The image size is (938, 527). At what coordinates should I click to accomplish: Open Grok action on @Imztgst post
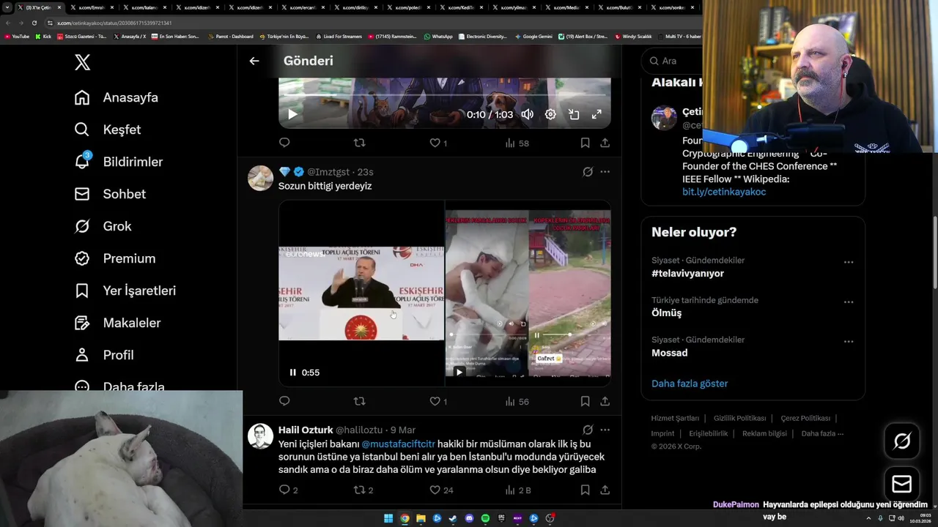tap(588, 172)
